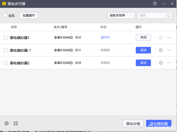Open multi-instance settings icon at bottom left
This screenshot has width=177, height=132.
[7, 123]
